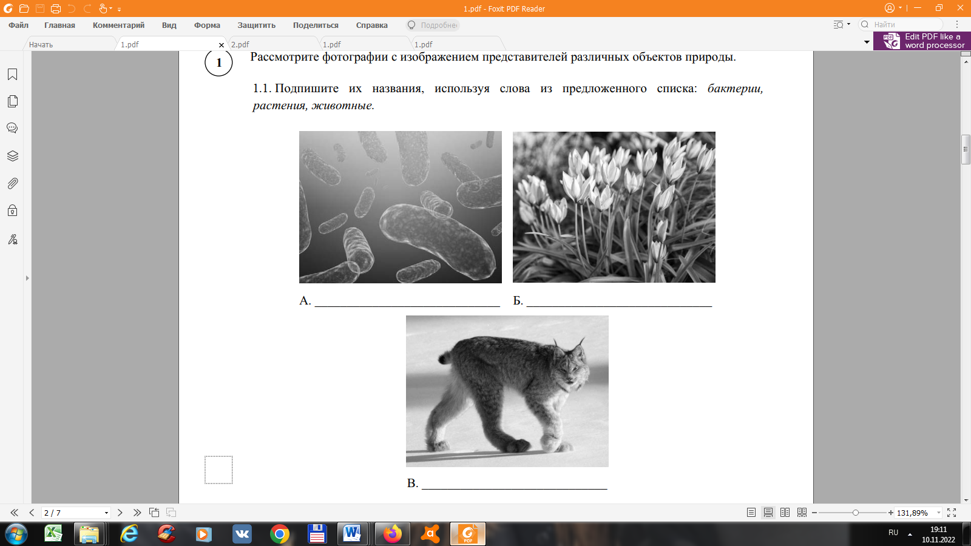Open the Security lock panel
Image resolution: width=971 pixels, height=546 pixels.
point(12,211)
